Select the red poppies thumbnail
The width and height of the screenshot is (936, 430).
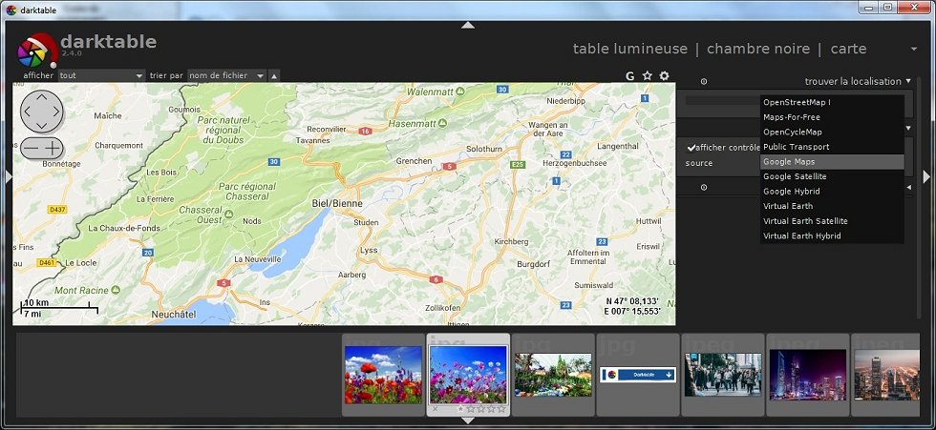click(384, 375)
